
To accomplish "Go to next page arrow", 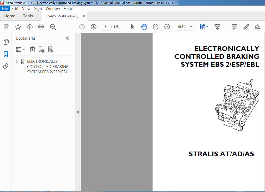I will tap(94, 27).
